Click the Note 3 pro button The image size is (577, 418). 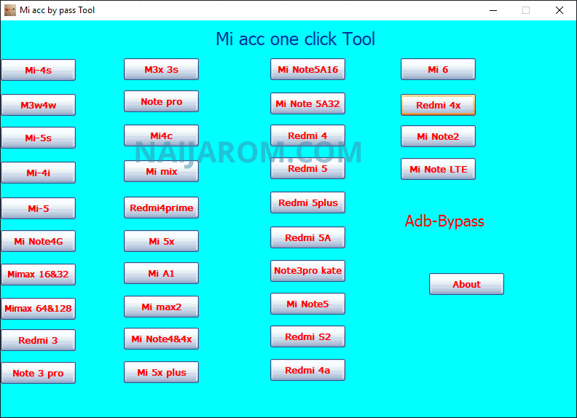tap(39, 373)
